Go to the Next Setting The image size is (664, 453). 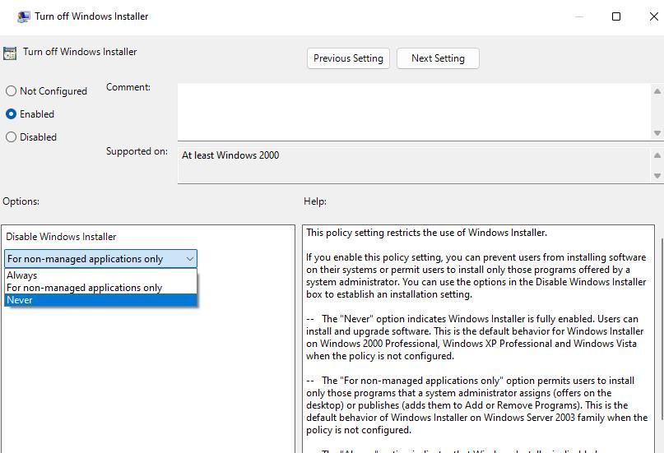point(438,58)
